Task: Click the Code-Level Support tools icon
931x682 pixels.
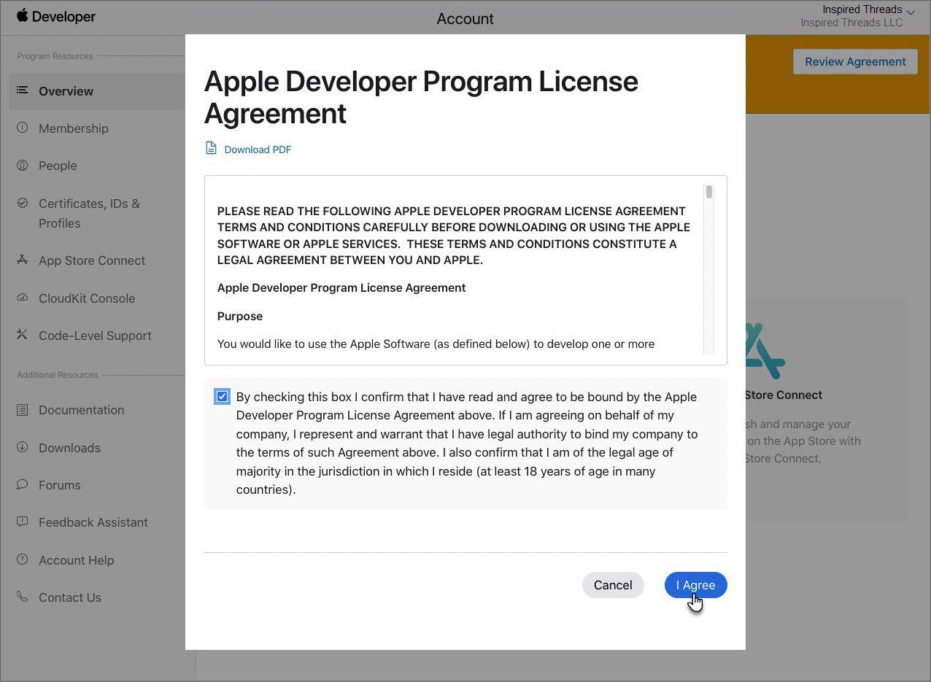Action: (22, 335)
